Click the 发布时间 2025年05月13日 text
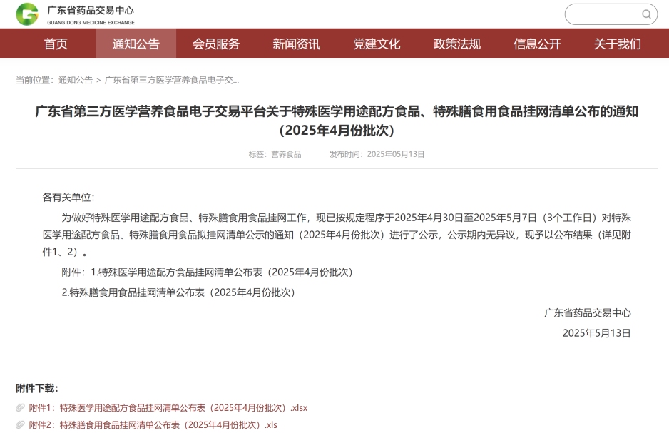 [x=377, y=154]
